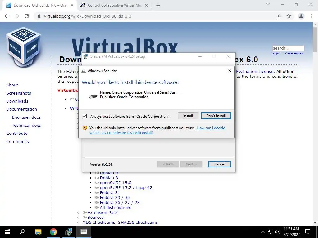This screenshot has width=318, height=238.
Task: Open End-user docs link
Action: (x=26, y=117)
